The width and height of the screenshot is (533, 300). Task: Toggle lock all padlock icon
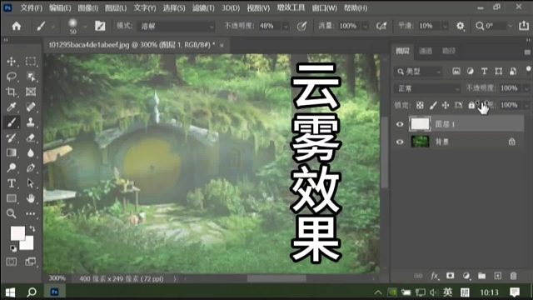(x=471, y=105)
